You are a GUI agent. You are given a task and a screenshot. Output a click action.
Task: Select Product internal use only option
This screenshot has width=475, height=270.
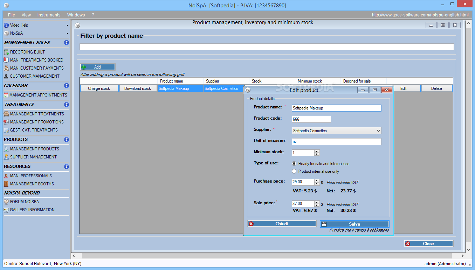(294, 171)
